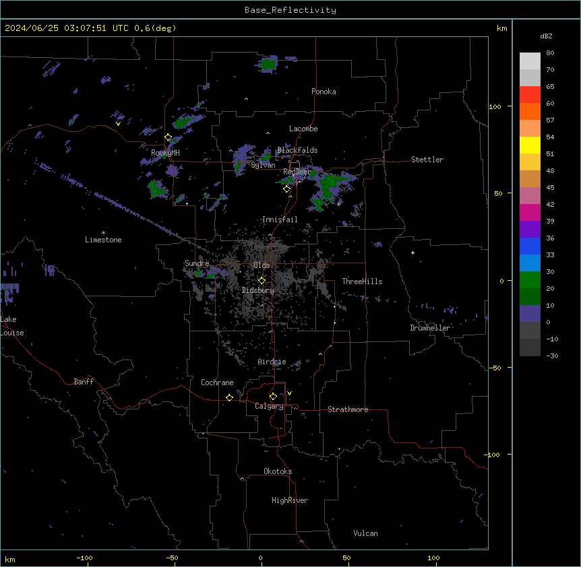Click the Limestone label
The image size is (581, 567).
tap(103, 240)
